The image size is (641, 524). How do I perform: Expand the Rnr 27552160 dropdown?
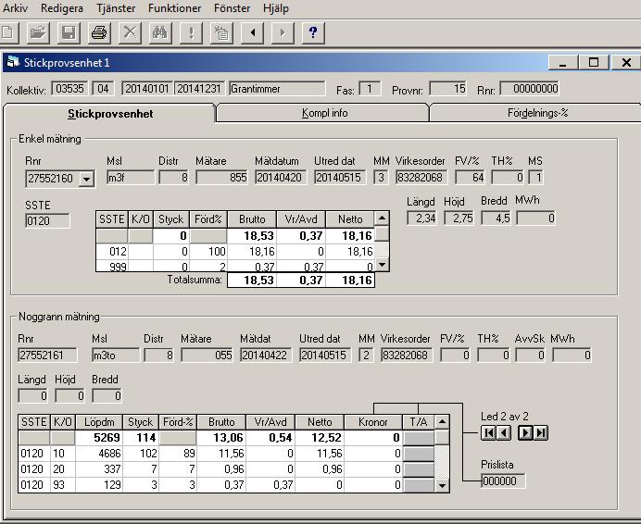click(x=86, y=179)
